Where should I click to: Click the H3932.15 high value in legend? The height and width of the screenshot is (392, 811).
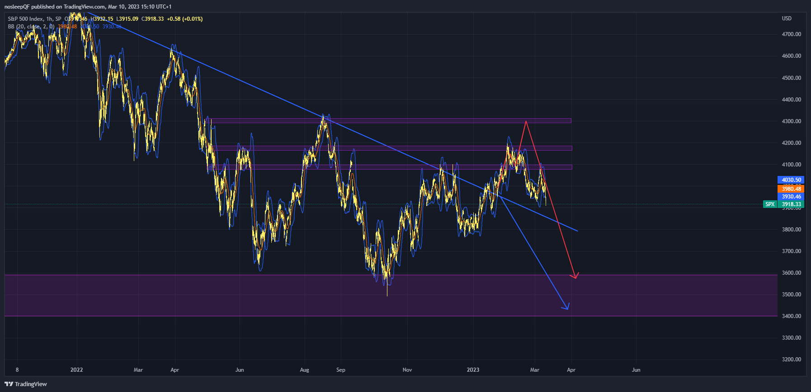[x=102, y=19]
